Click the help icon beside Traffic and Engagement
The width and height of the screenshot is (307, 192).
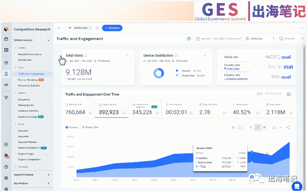[189, 39]
